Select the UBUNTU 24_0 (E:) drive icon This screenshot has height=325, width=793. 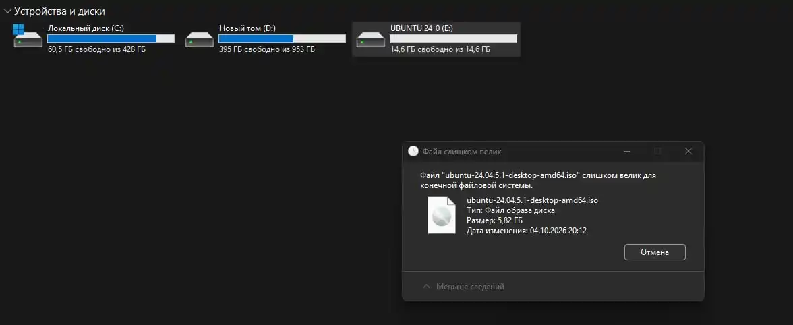point(371,39)
